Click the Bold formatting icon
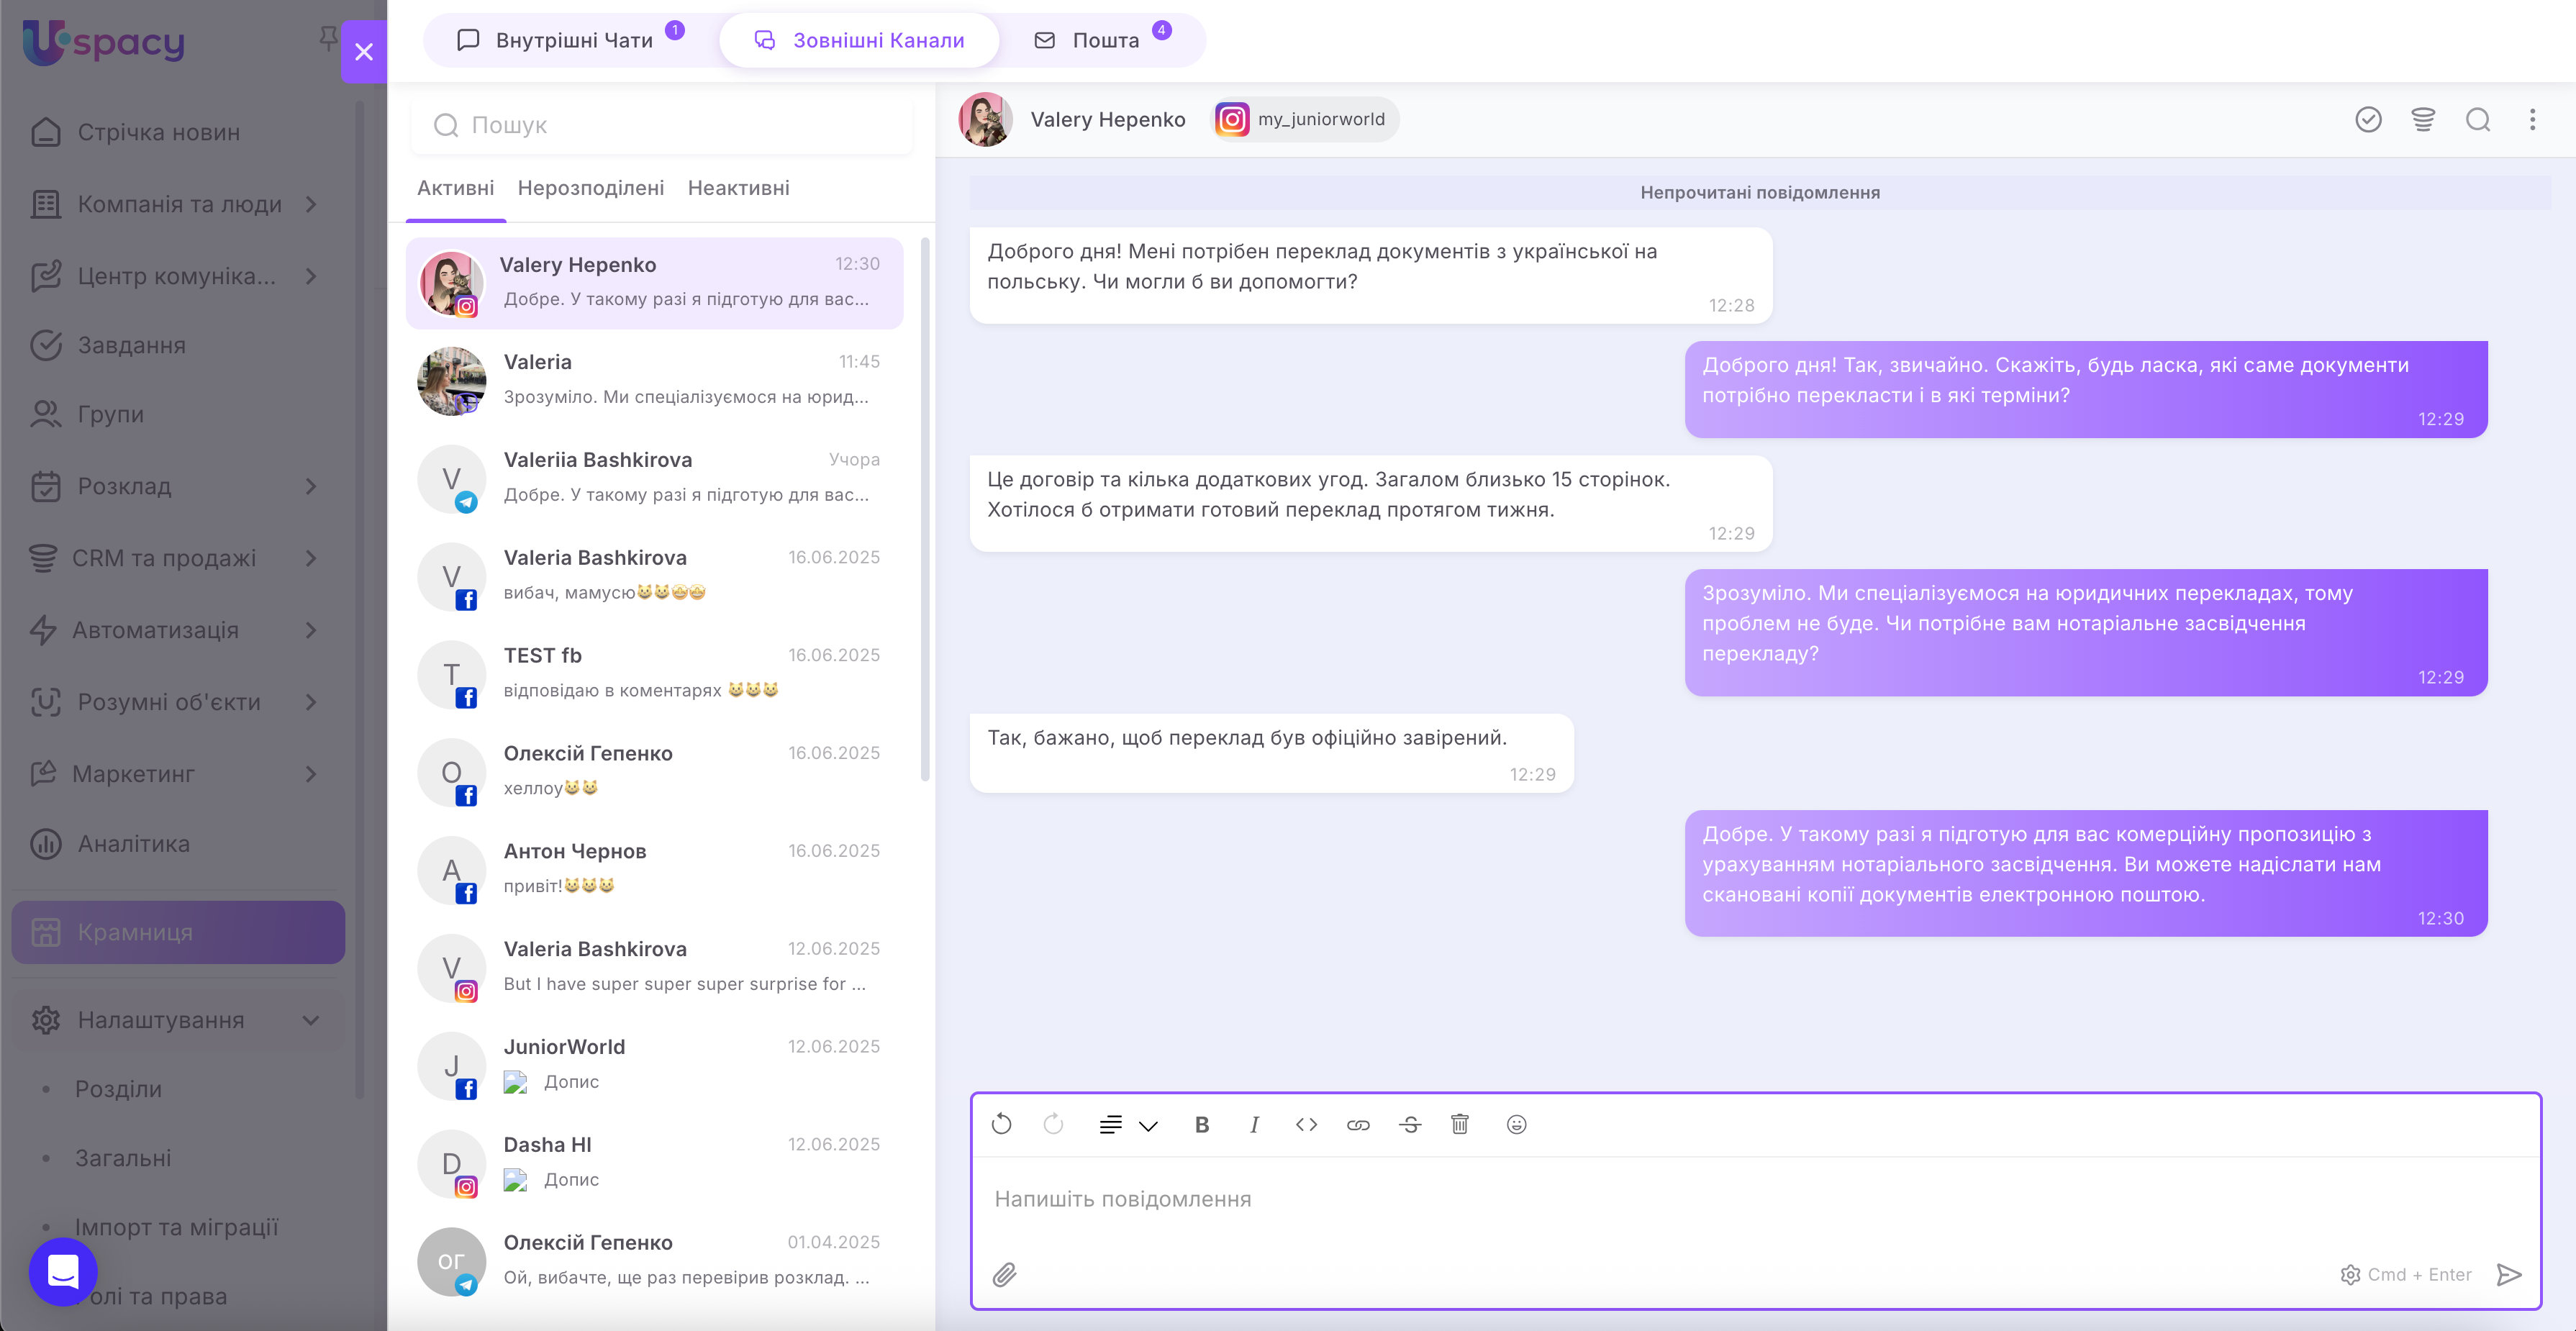The image size is (2576, 1331). tap(1202, 1124)
